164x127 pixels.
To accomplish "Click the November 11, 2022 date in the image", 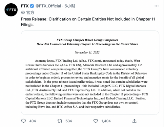I will 87,53.
